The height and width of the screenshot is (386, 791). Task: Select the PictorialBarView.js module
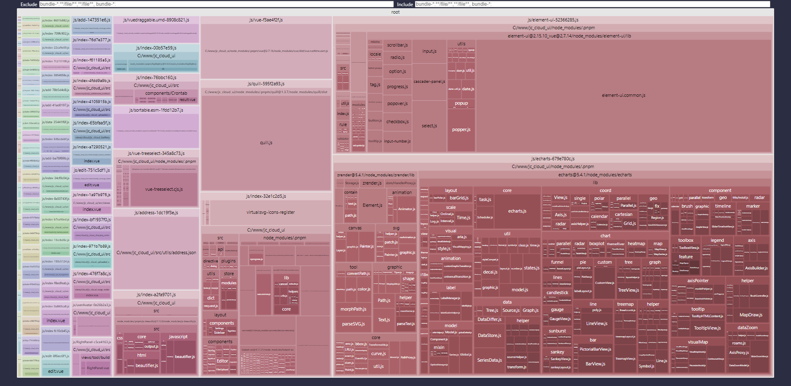click(x=595, y=349)
